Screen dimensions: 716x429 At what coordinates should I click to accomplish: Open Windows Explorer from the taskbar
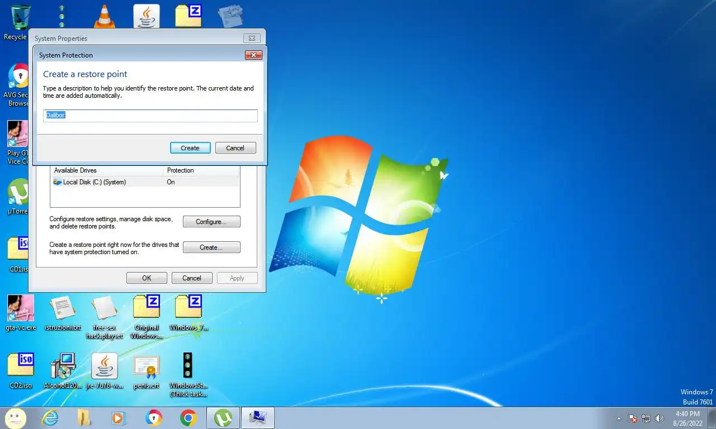(x=83, y=418)
